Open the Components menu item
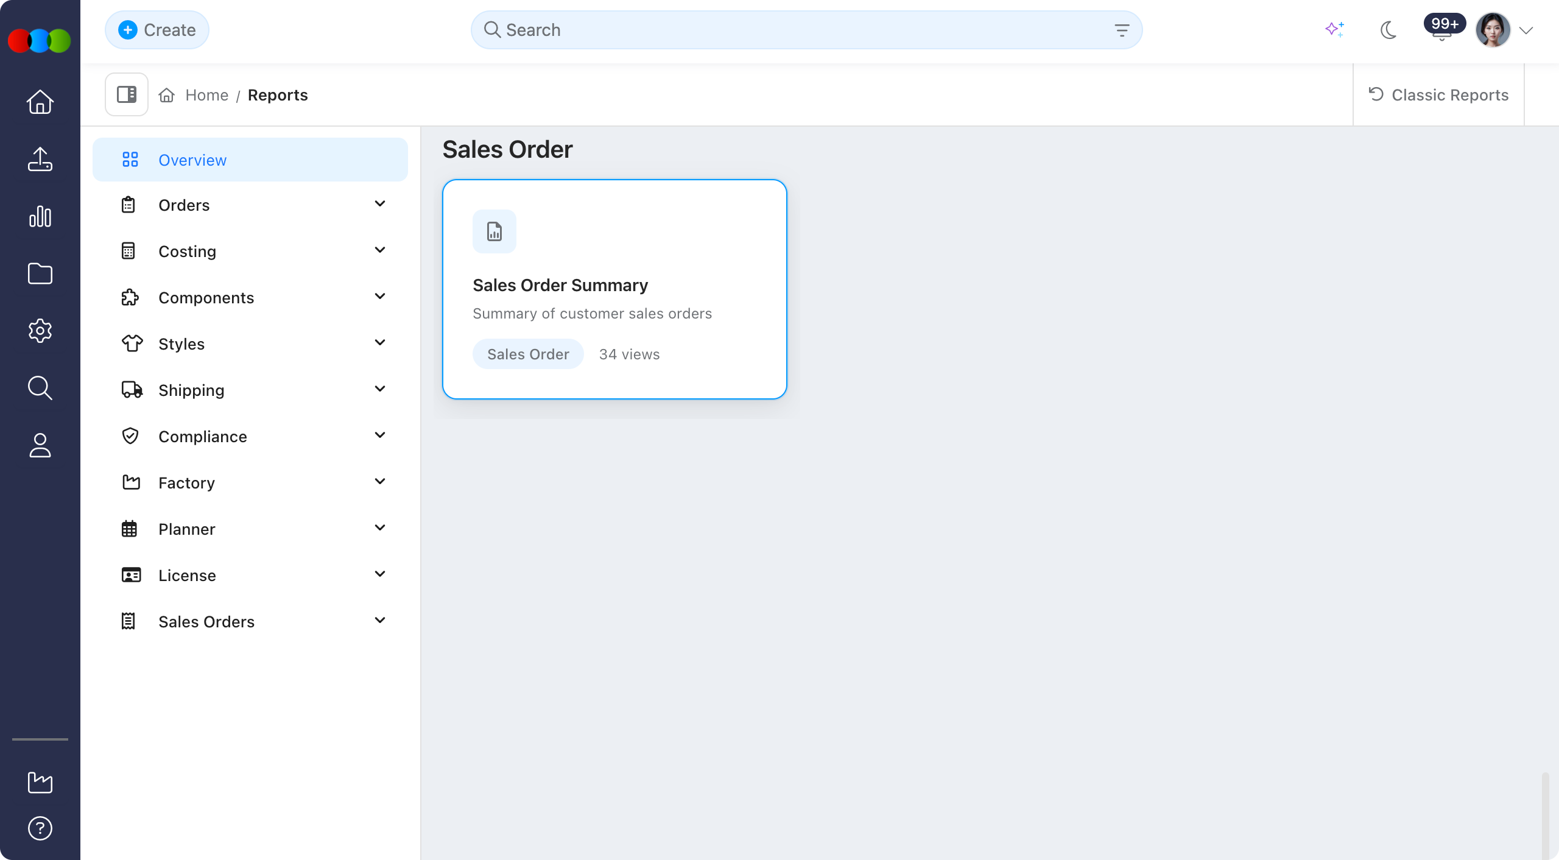 click(x=250, y=298)
